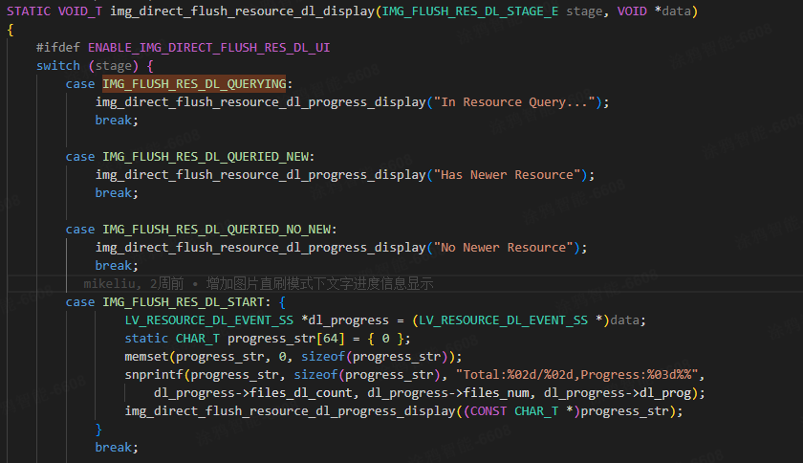Image resolution: width=803 pixels, height=463 pixels.
Task: Click the IMG_FLUSH_RES_DL_QUERIED_NEW case constant
Action: (x=206, y=157)
